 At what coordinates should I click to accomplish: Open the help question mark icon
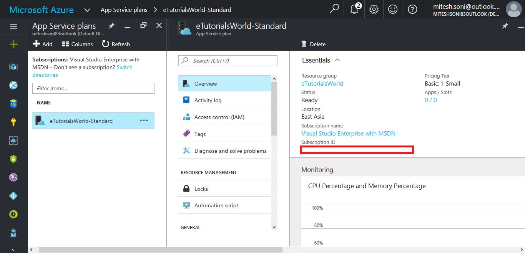(412, 9)
